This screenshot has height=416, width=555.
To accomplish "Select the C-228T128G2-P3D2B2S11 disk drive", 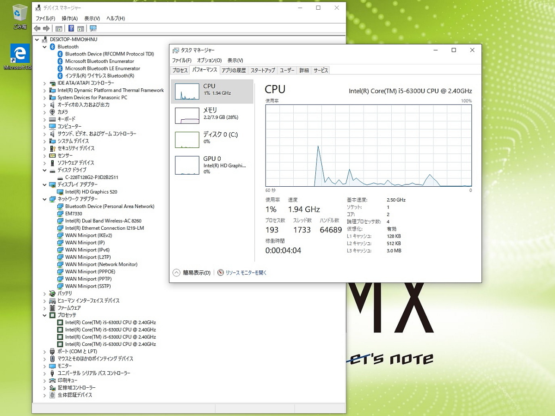I will pyautogui.click(x=92, y=177).
